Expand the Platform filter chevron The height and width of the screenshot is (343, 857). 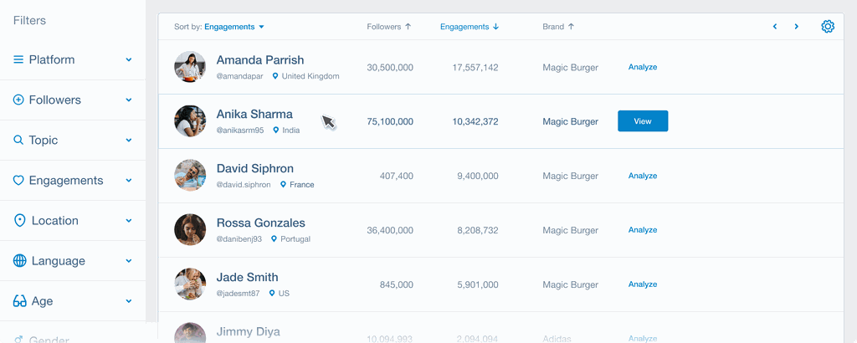(x=129, y=60)
